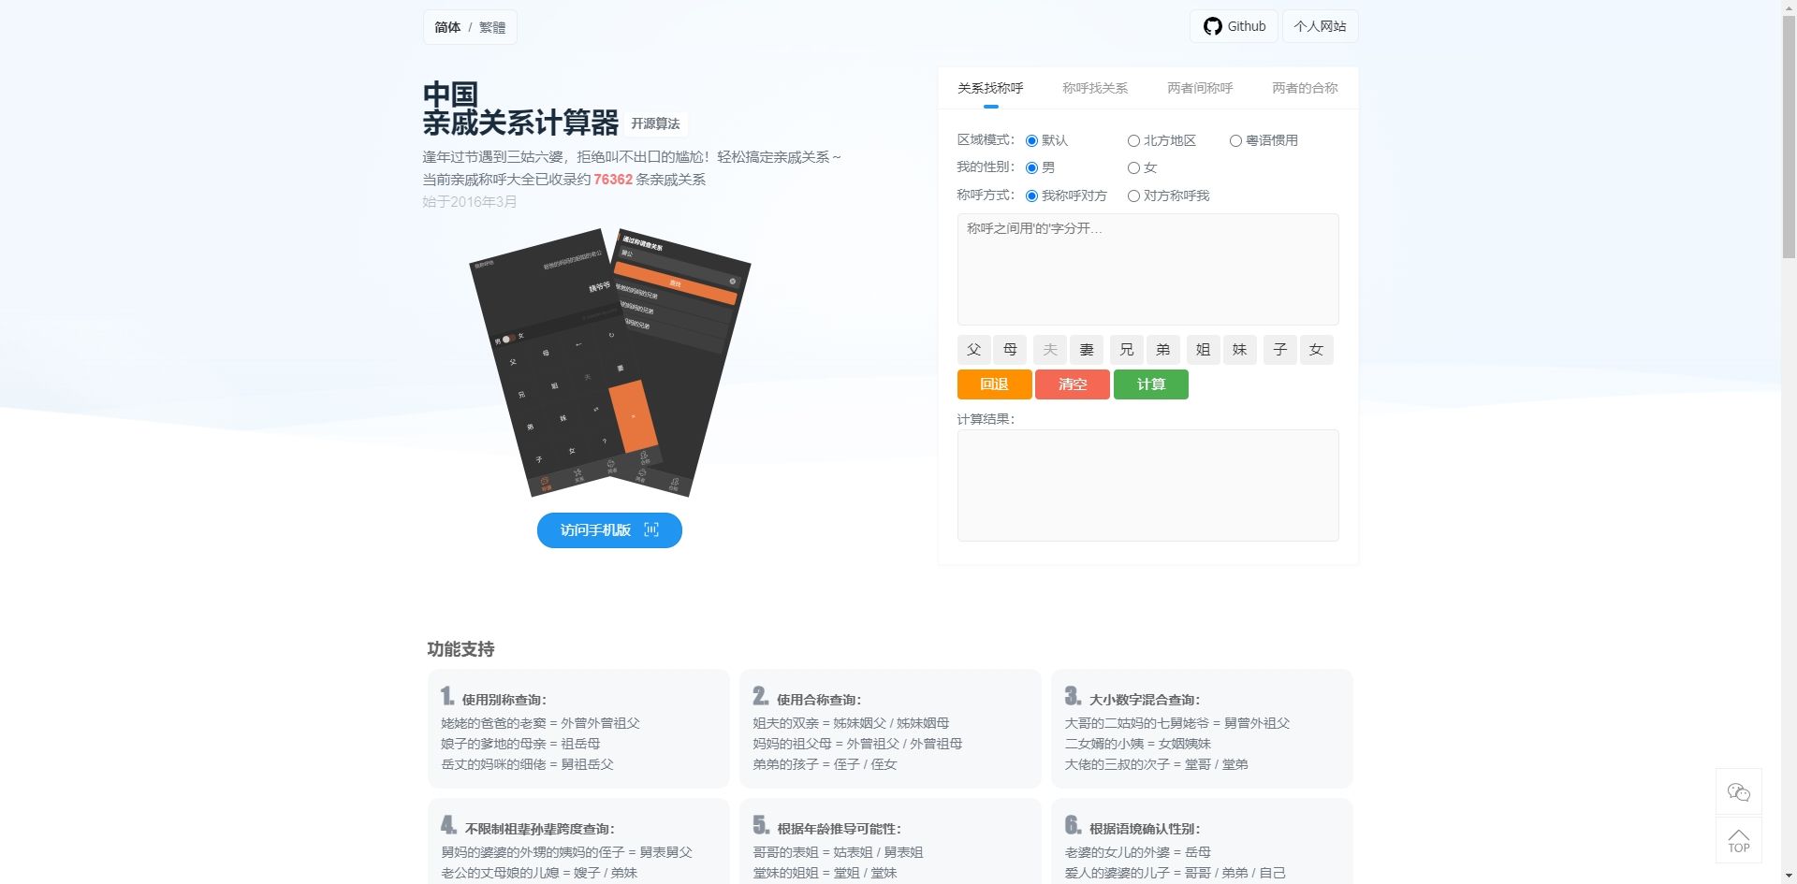Screen dimensions: 1797x884
Task: Add 妹 relation key
Action: point(1240,350)
